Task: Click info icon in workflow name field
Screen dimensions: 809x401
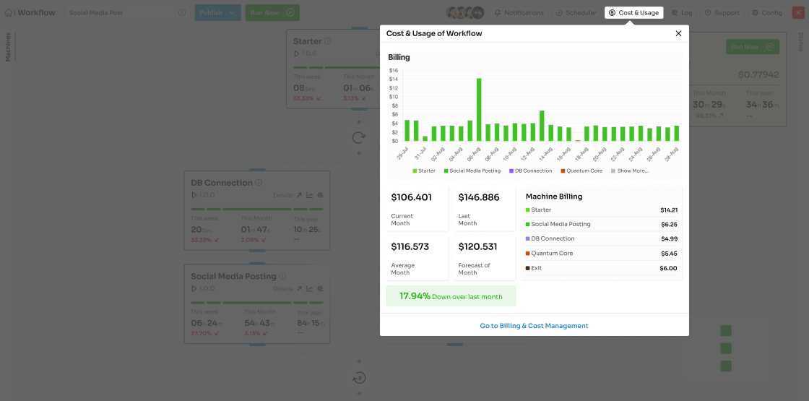Action: click(x=182, y=12)
